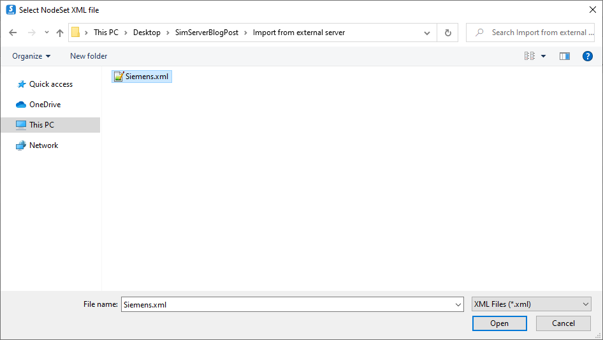Open the Recent locations dropdown arrow
603x340 pixels.
click(47, 33)
